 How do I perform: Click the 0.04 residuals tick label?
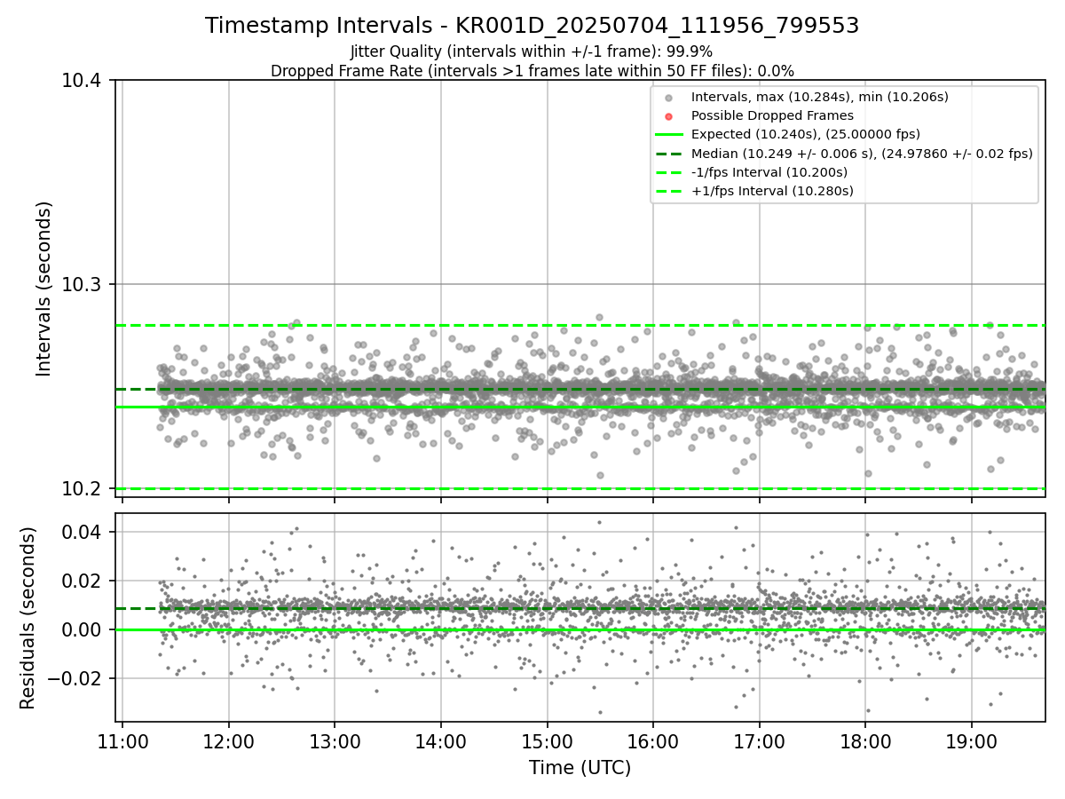coord(82,533)
